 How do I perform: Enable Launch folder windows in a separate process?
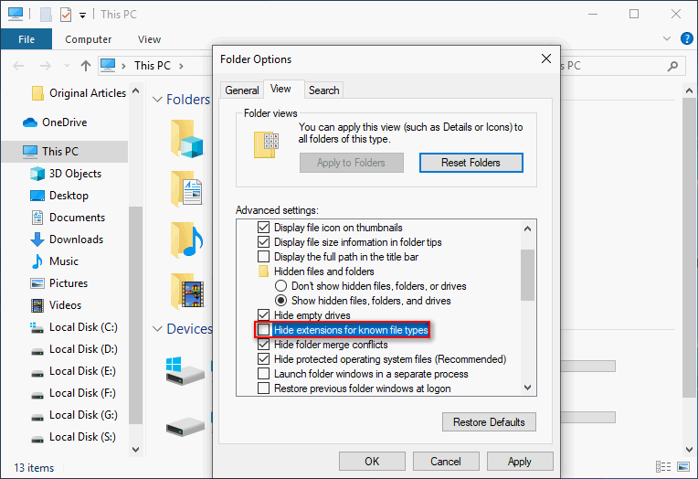263,374
